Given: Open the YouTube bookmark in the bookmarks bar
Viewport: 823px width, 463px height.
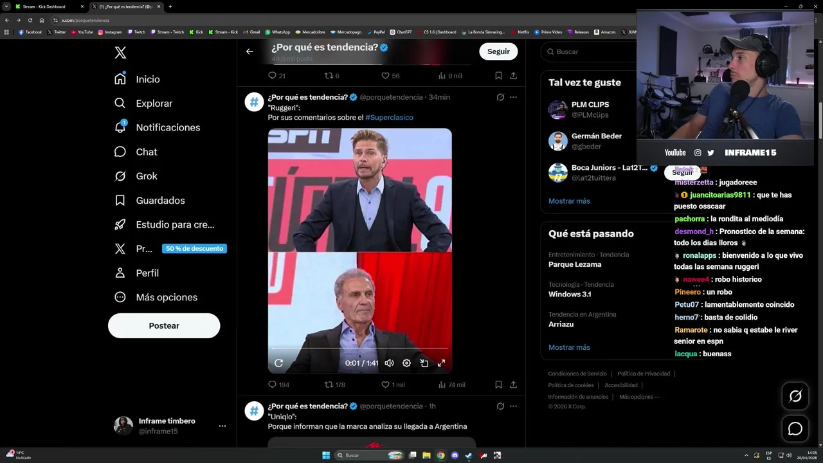Looking at the screenshot, I should [x=82, y=32].
